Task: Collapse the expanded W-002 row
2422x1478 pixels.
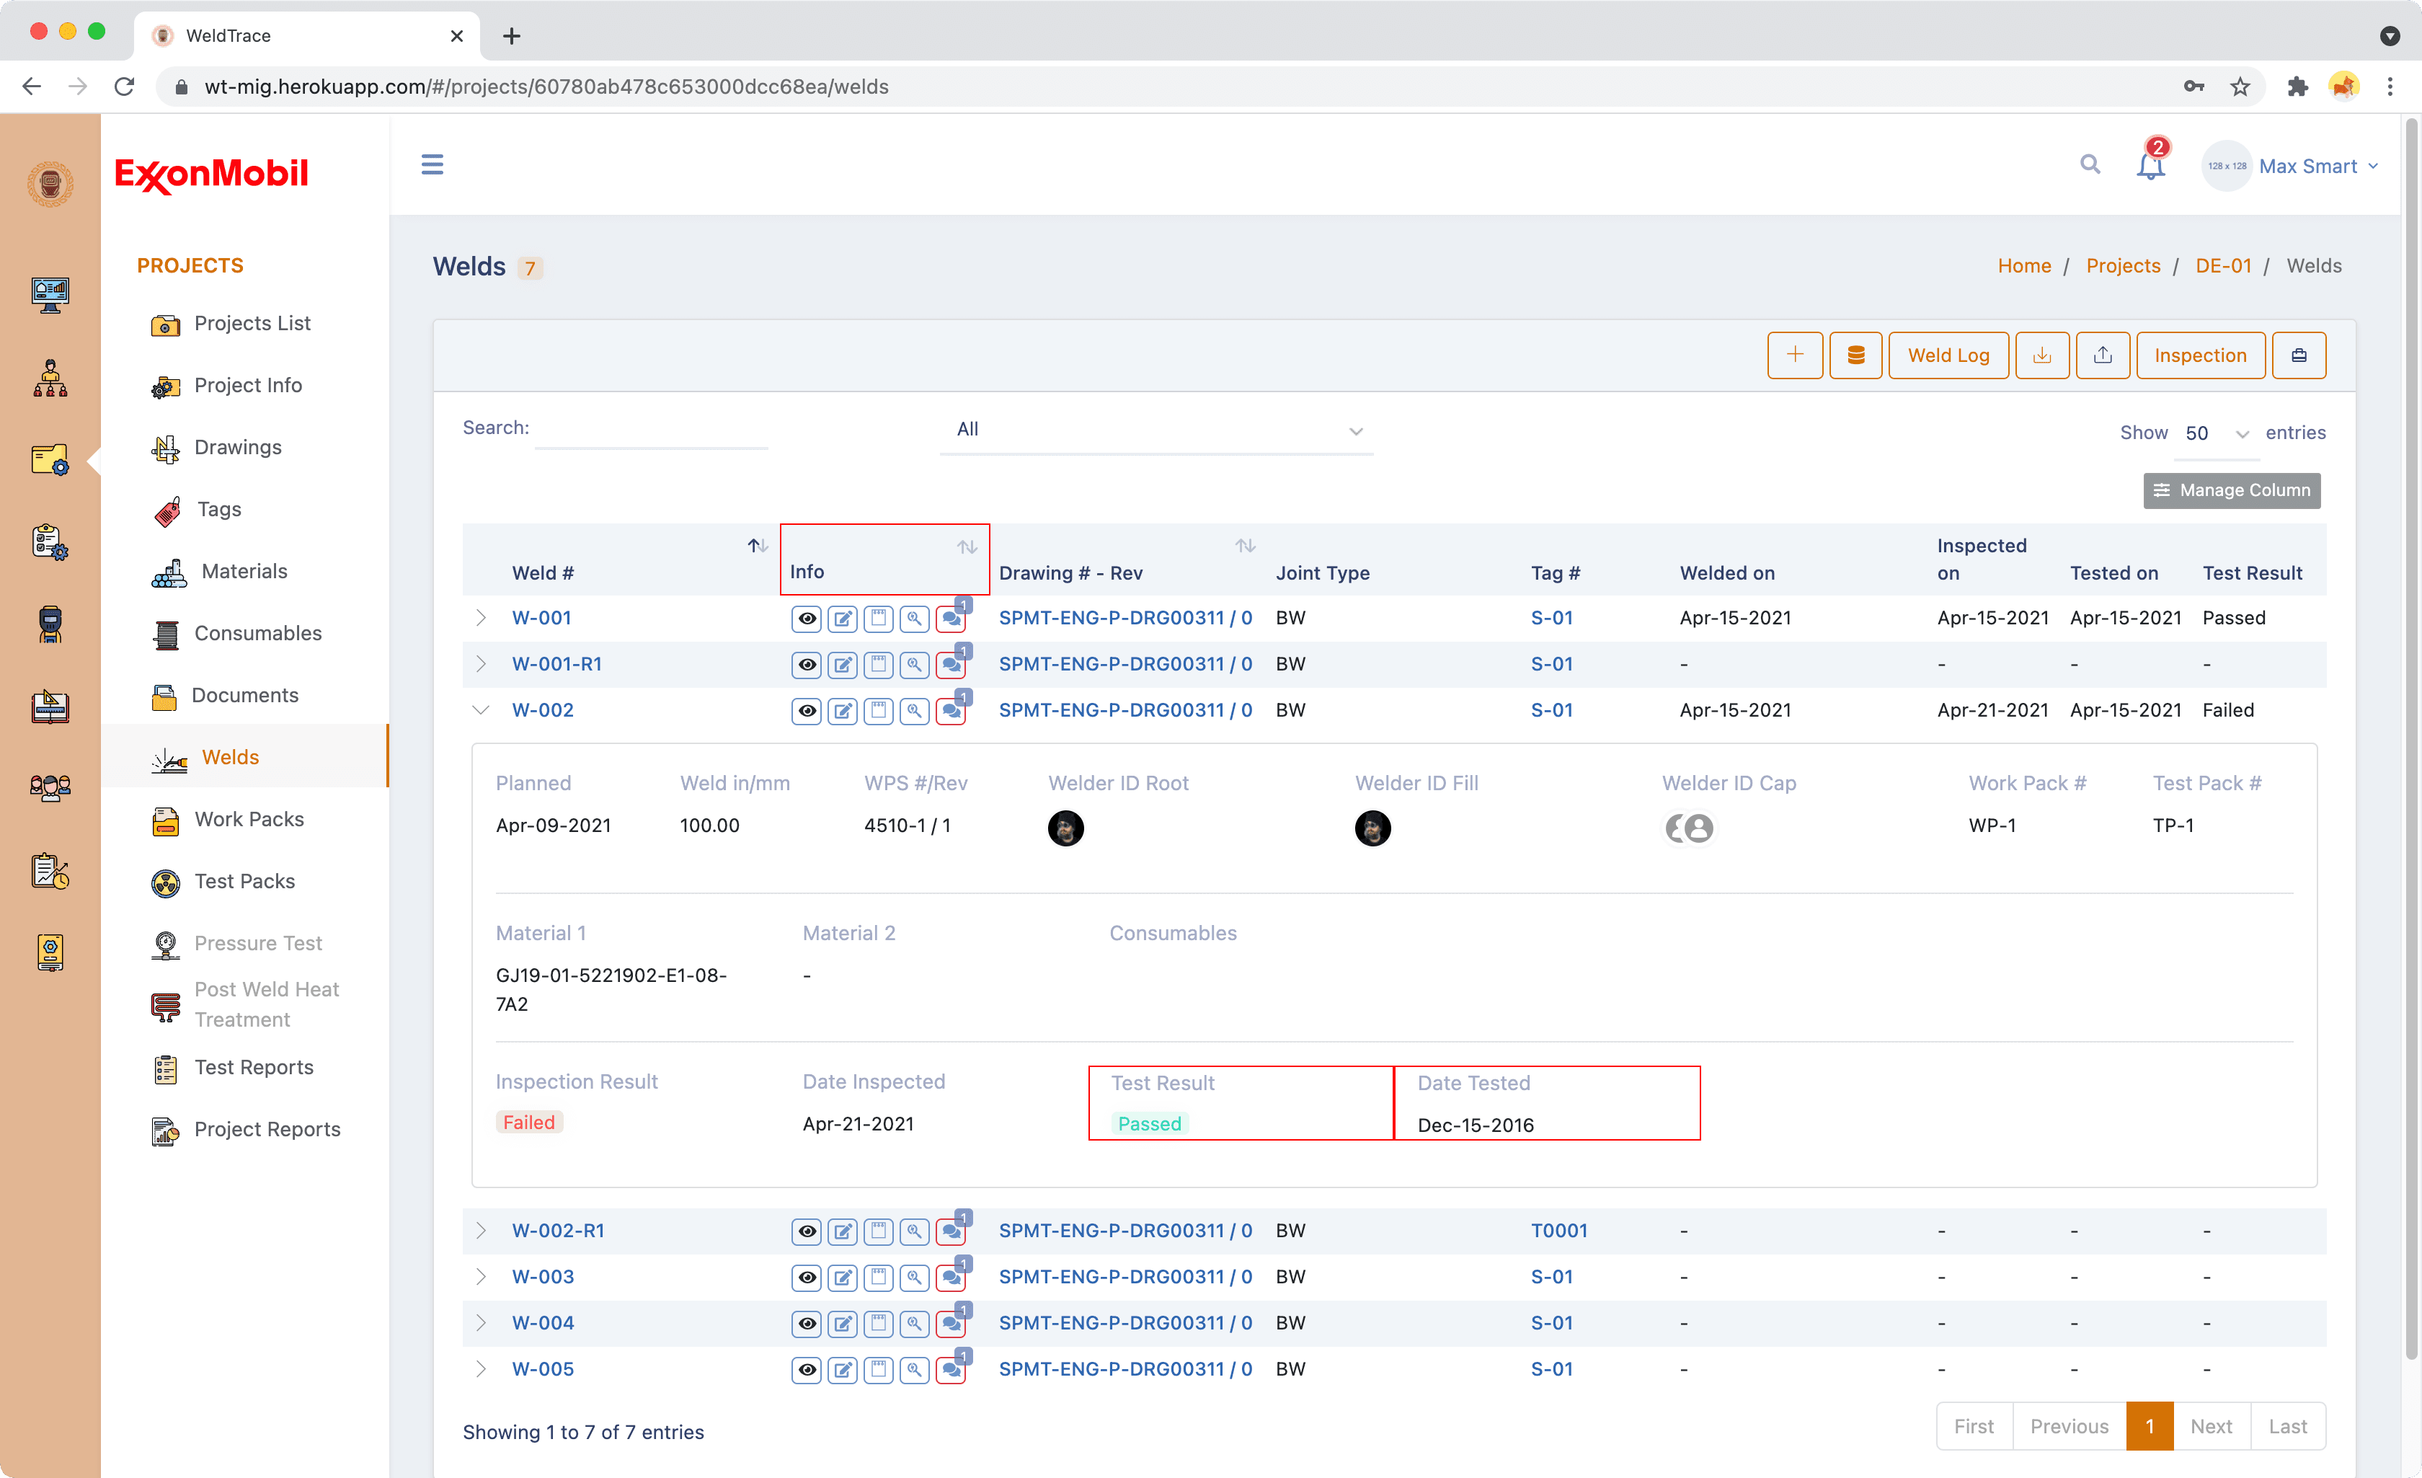Action: (481, 710)
